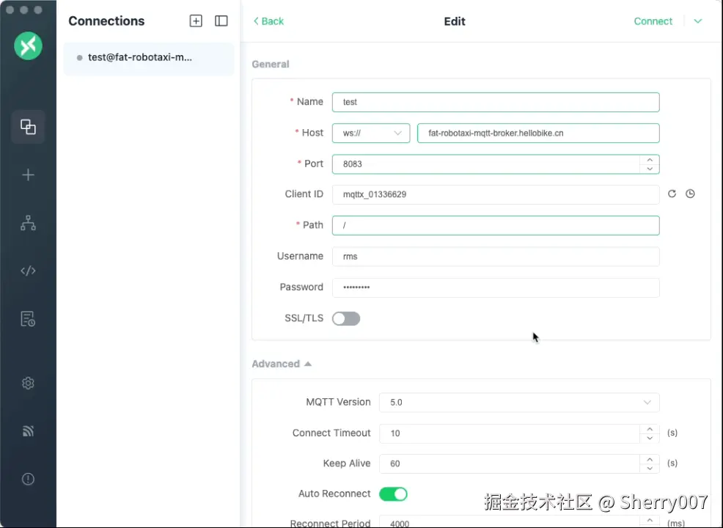
Task: Click the Path field
Action: coord(496,225)
